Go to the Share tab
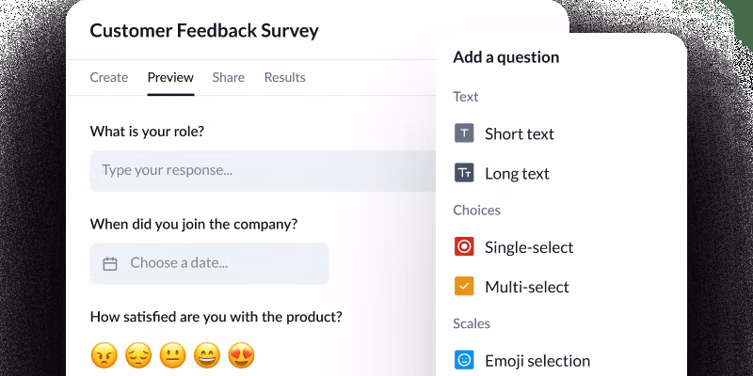Image resolution: width=753 pixels, height=376 pixels. [x=229, y=77]
